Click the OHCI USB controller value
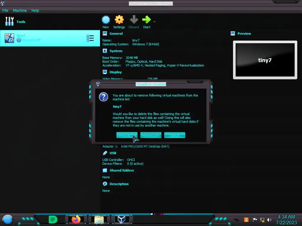302x226 pixels. tap(131, 160)
